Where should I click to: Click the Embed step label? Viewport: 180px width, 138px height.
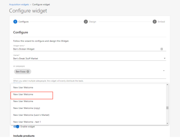tap(161, 22)
